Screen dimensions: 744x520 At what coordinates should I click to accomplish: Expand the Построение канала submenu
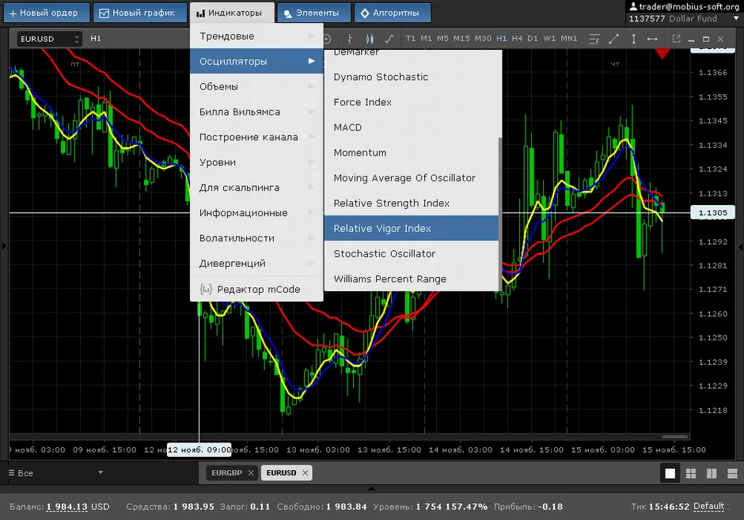click(256, 137)
